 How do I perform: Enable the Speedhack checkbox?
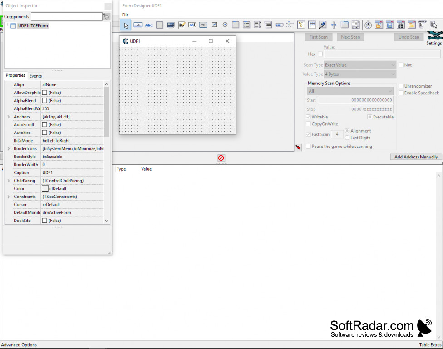401,93
